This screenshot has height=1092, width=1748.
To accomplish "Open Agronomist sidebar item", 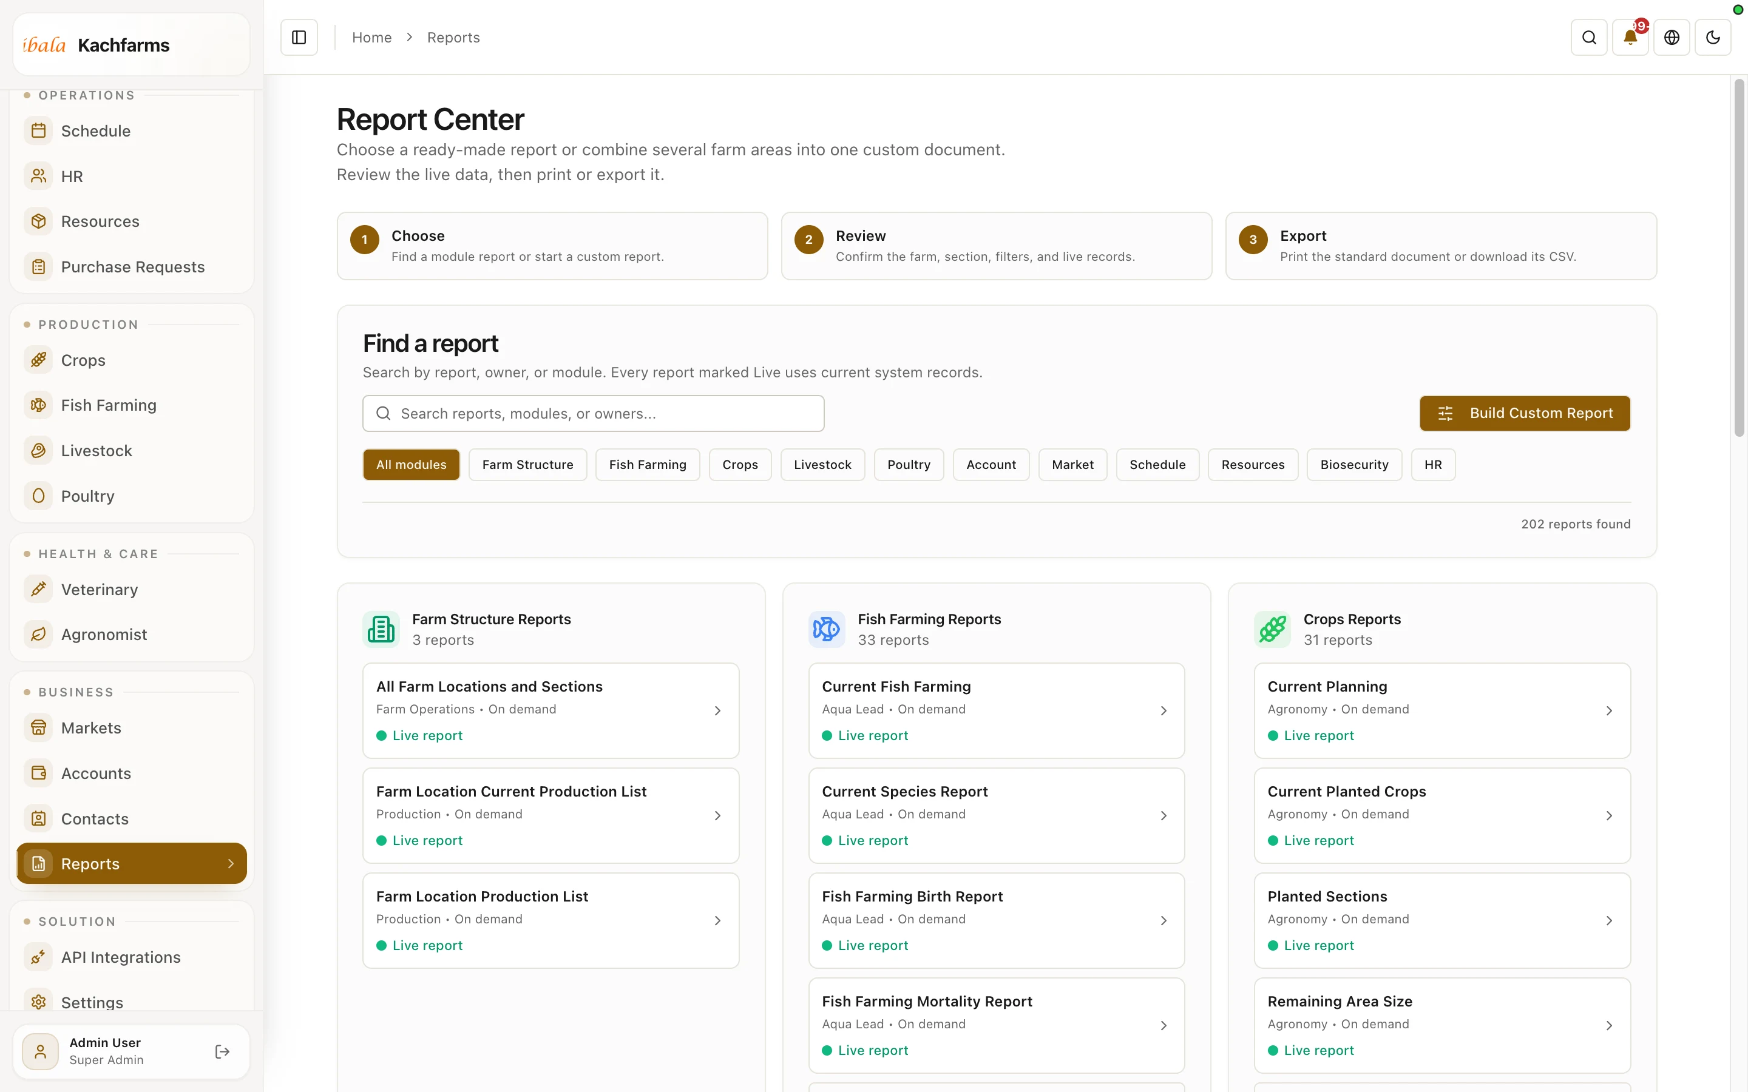I will 132,634.
